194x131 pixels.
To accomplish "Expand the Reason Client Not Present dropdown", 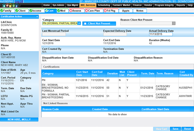I will click(174, 23).
